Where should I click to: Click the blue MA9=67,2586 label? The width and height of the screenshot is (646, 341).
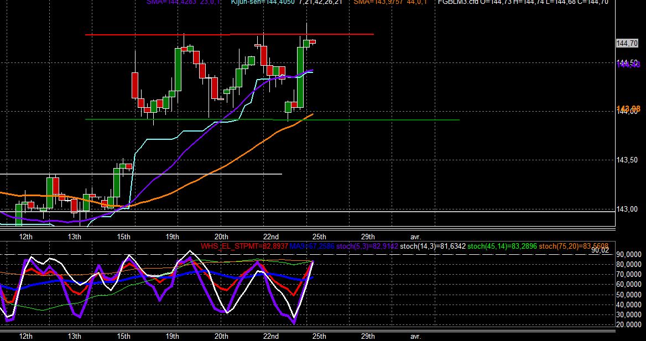[x=312, y=246]
